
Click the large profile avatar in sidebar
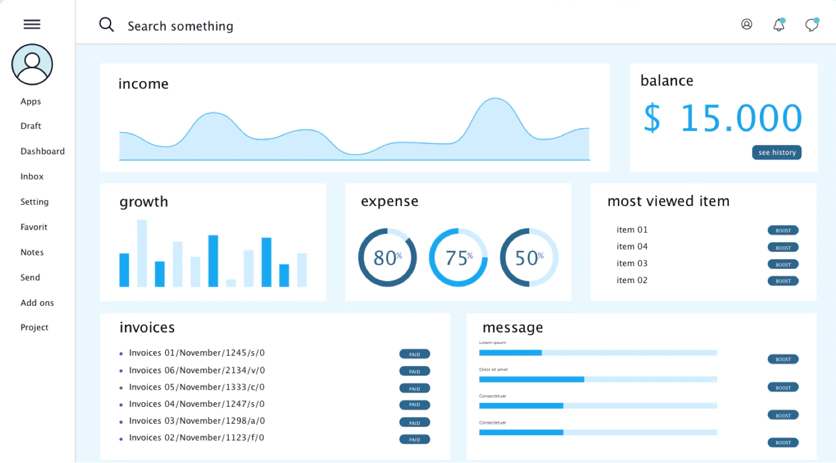point(32,65)
